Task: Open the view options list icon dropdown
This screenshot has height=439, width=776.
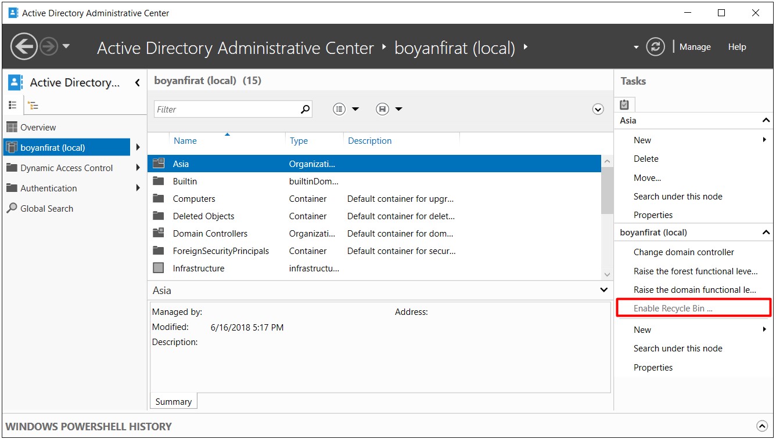Action: (x=346, y=109)
